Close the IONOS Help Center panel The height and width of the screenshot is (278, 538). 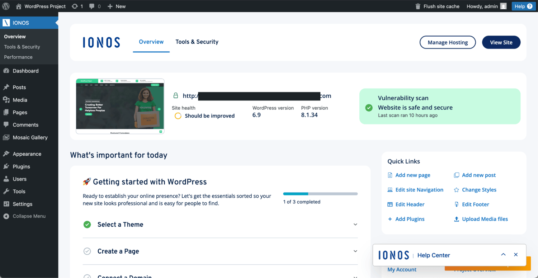tap(516, 255)
